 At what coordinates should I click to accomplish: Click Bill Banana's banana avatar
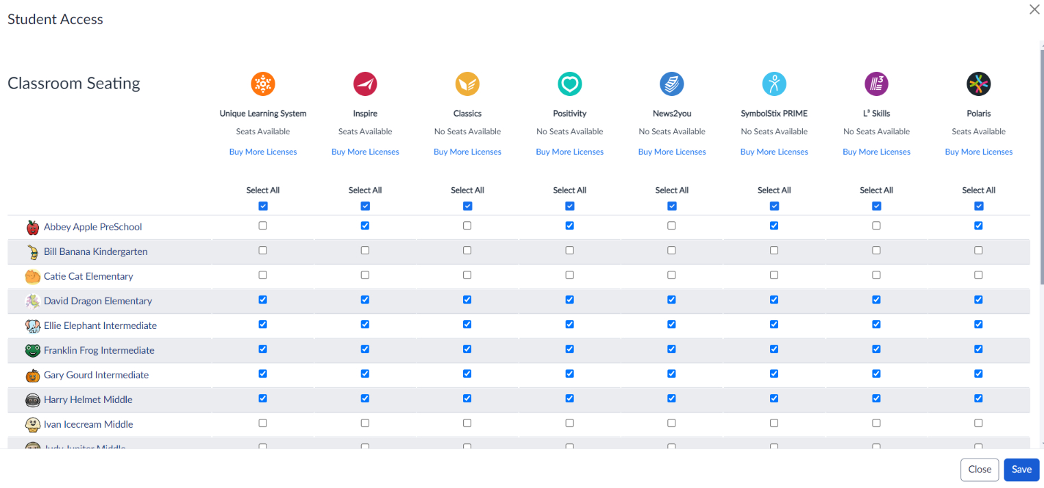pos(32,252)
